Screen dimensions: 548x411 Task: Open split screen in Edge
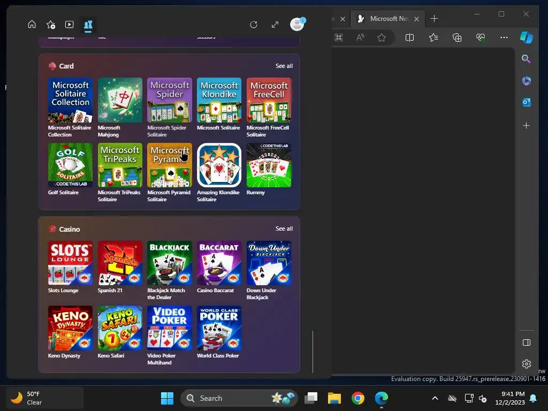point(409,37)
